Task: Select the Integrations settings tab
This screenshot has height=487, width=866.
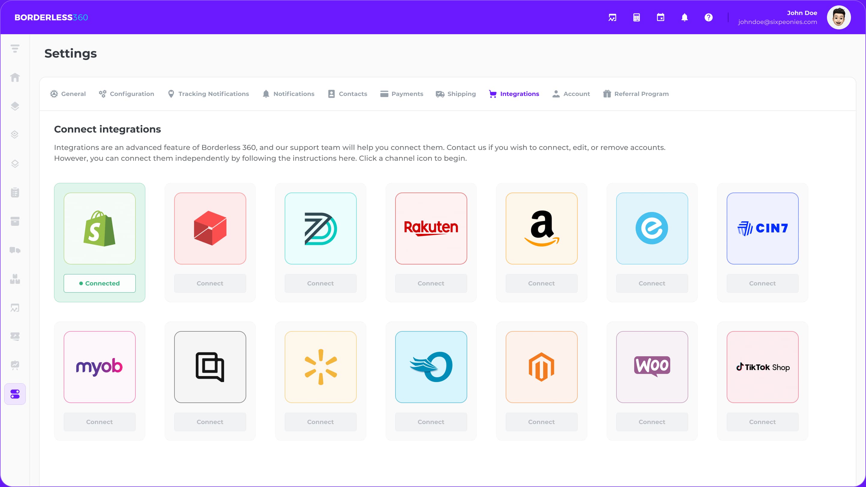Action: [513, 93]
